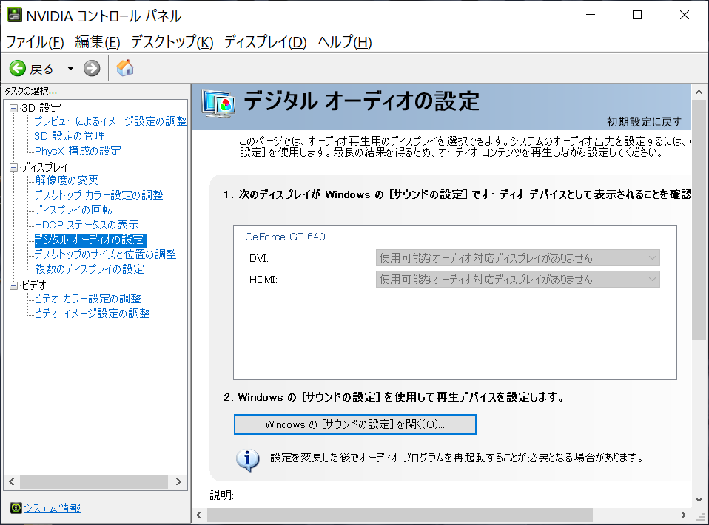Viewport: 709px width, 525px height.
Task: Select ビデオ カラー設定の調整
Action: (88, 299)
